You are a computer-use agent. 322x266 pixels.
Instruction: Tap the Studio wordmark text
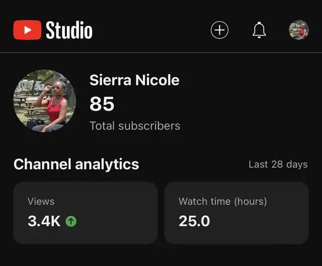[69, 30]
